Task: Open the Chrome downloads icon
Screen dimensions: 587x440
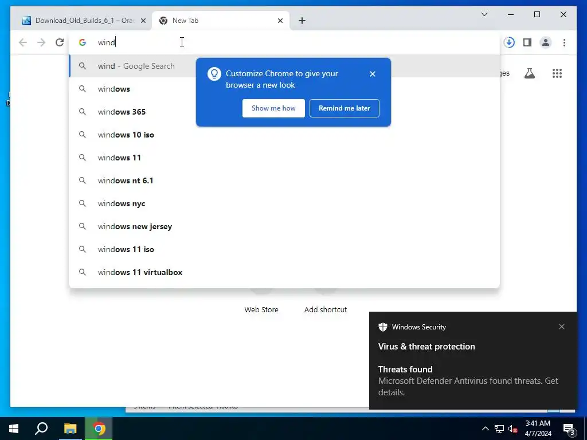Action: click(x=509, y=42)
